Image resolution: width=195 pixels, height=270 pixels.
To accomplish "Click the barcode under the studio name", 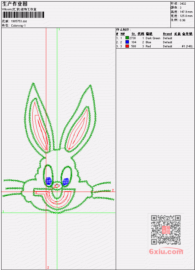I will point(23,15).
